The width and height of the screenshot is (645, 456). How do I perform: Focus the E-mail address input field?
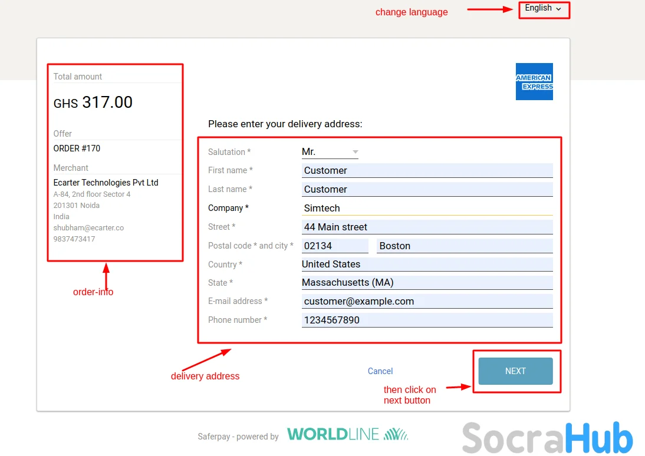click(427, 302)
